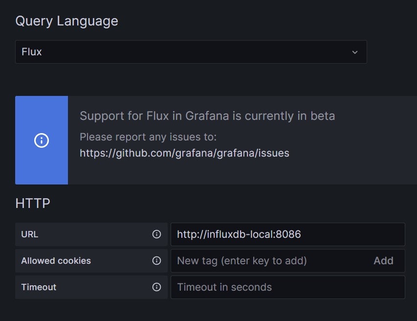Click the Query Language section heading

pyautogui.click(x=66, y=21)
